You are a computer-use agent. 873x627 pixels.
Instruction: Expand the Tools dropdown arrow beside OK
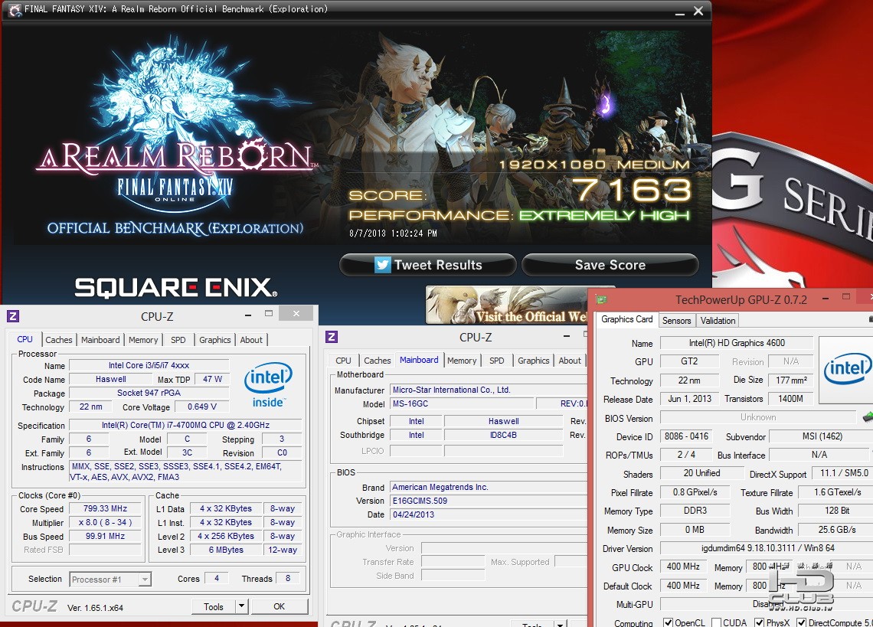click(x=241, y=606)
